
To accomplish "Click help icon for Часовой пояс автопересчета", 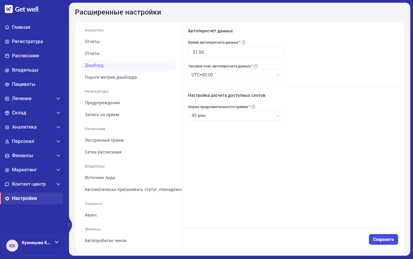I will (256, 66).
